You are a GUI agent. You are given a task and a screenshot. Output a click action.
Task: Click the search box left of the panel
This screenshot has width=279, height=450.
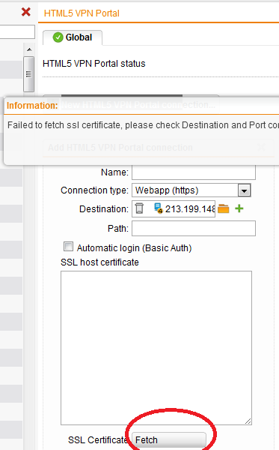point(17,31)
